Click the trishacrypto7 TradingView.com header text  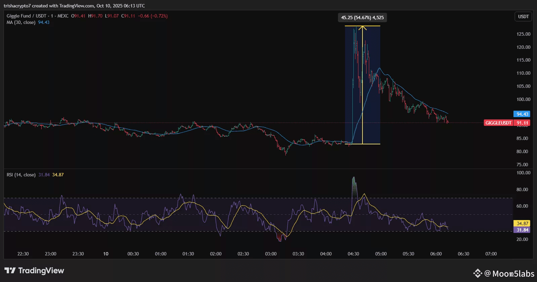pos(74,6)
